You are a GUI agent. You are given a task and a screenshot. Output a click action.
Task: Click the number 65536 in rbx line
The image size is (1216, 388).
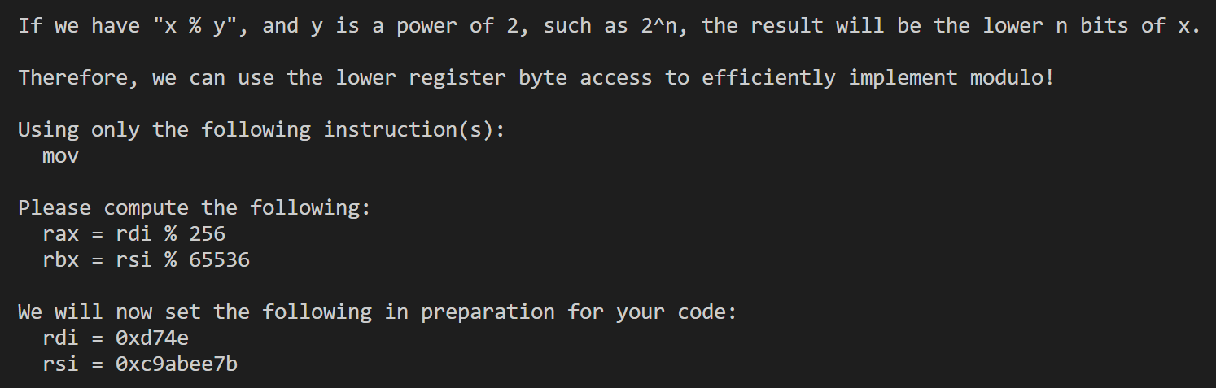coord(219,260)
